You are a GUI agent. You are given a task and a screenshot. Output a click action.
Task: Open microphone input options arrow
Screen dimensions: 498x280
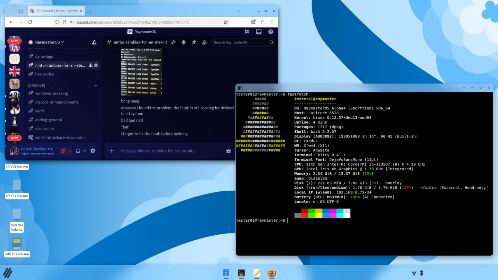[x=70, y=151]
